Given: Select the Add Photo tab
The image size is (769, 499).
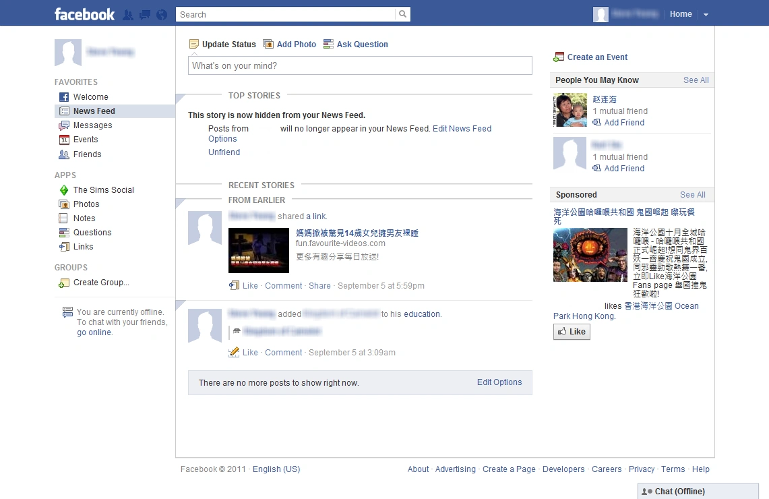Looking at the screenshot, I should tap(290, 44).
